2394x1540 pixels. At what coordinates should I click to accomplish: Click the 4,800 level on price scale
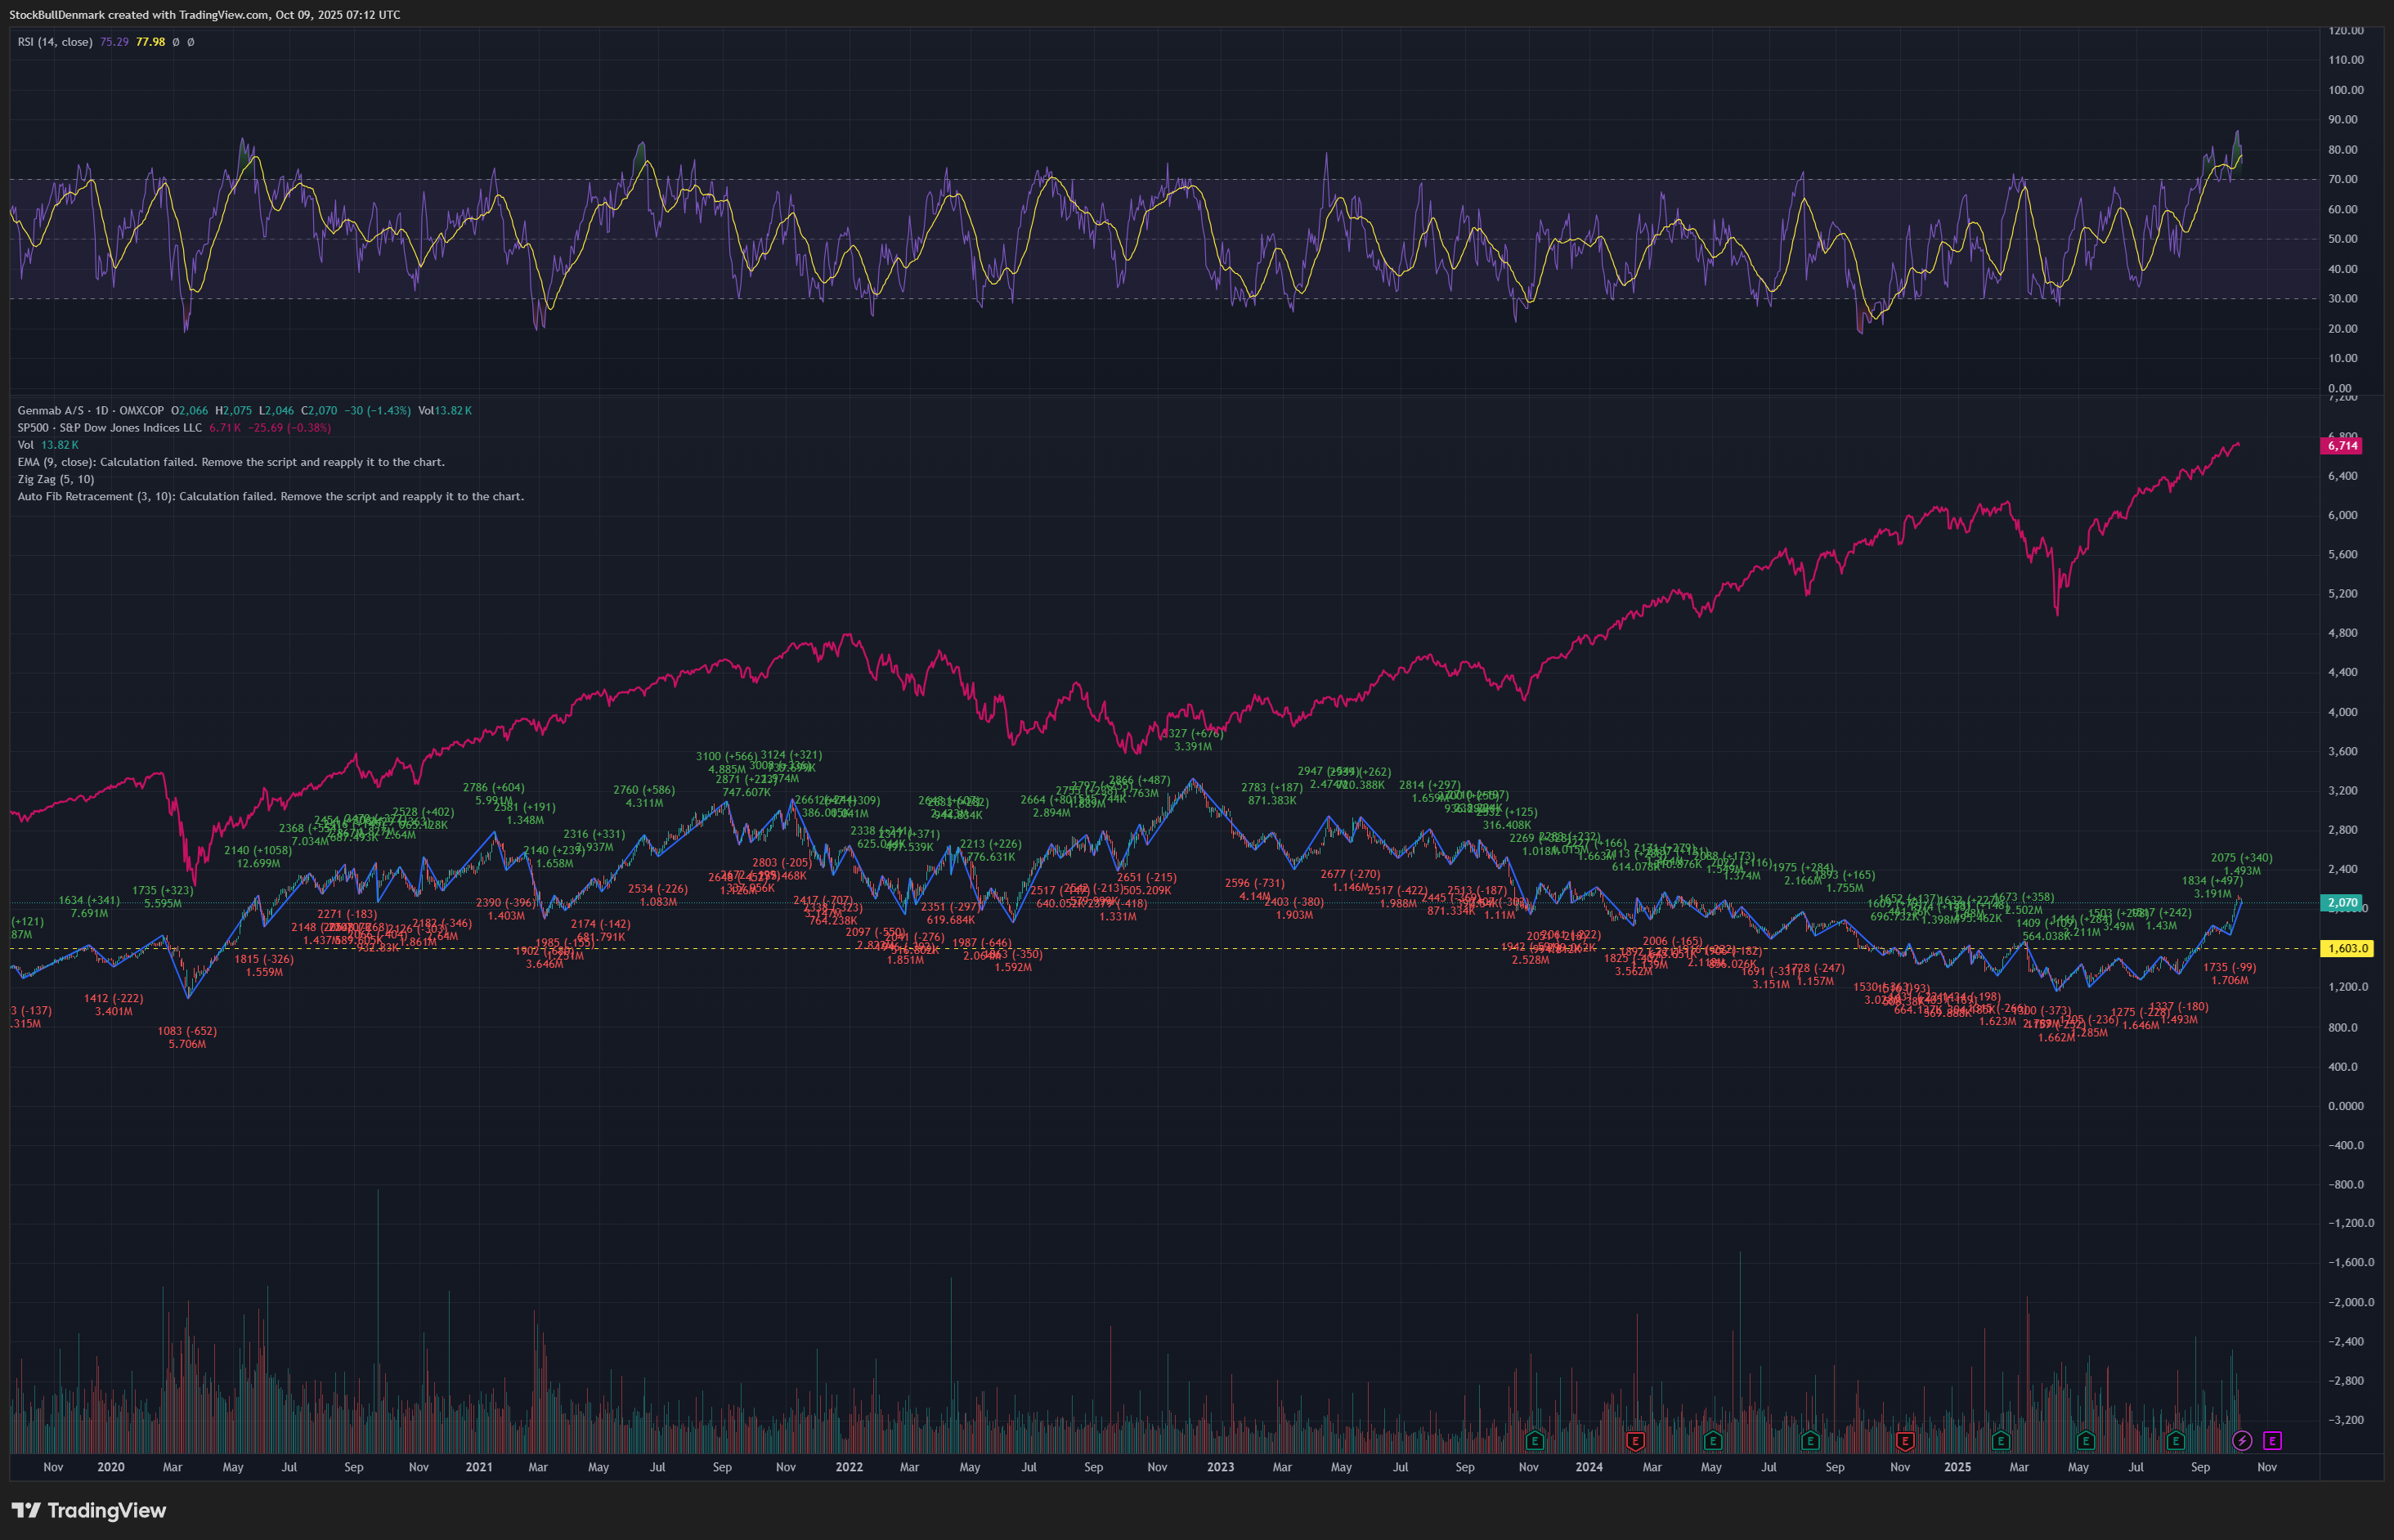click(x=2343, y=633)
